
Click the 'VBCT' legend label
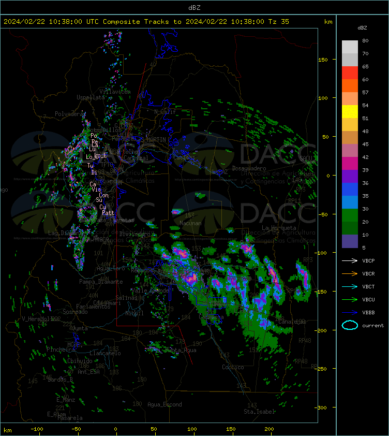[368, 287]
